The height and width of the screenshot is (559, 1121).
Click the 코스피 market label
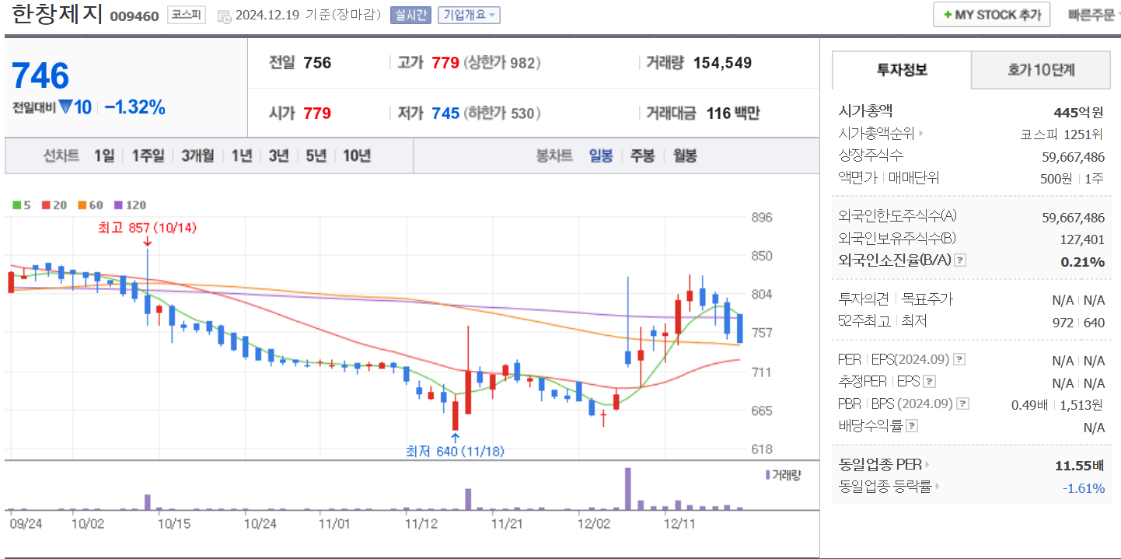tap(187, 16)
